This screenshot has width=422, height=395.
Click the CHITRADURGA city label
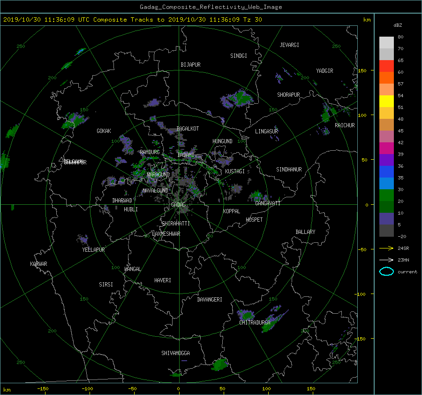255,323
